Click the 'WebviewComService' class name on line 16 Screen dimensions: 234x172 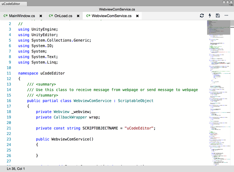click(x=92, y=101)
